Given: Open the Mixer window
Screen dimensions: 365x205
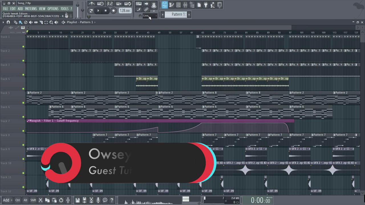Looking at the screenshot, I should click(185, 5).
